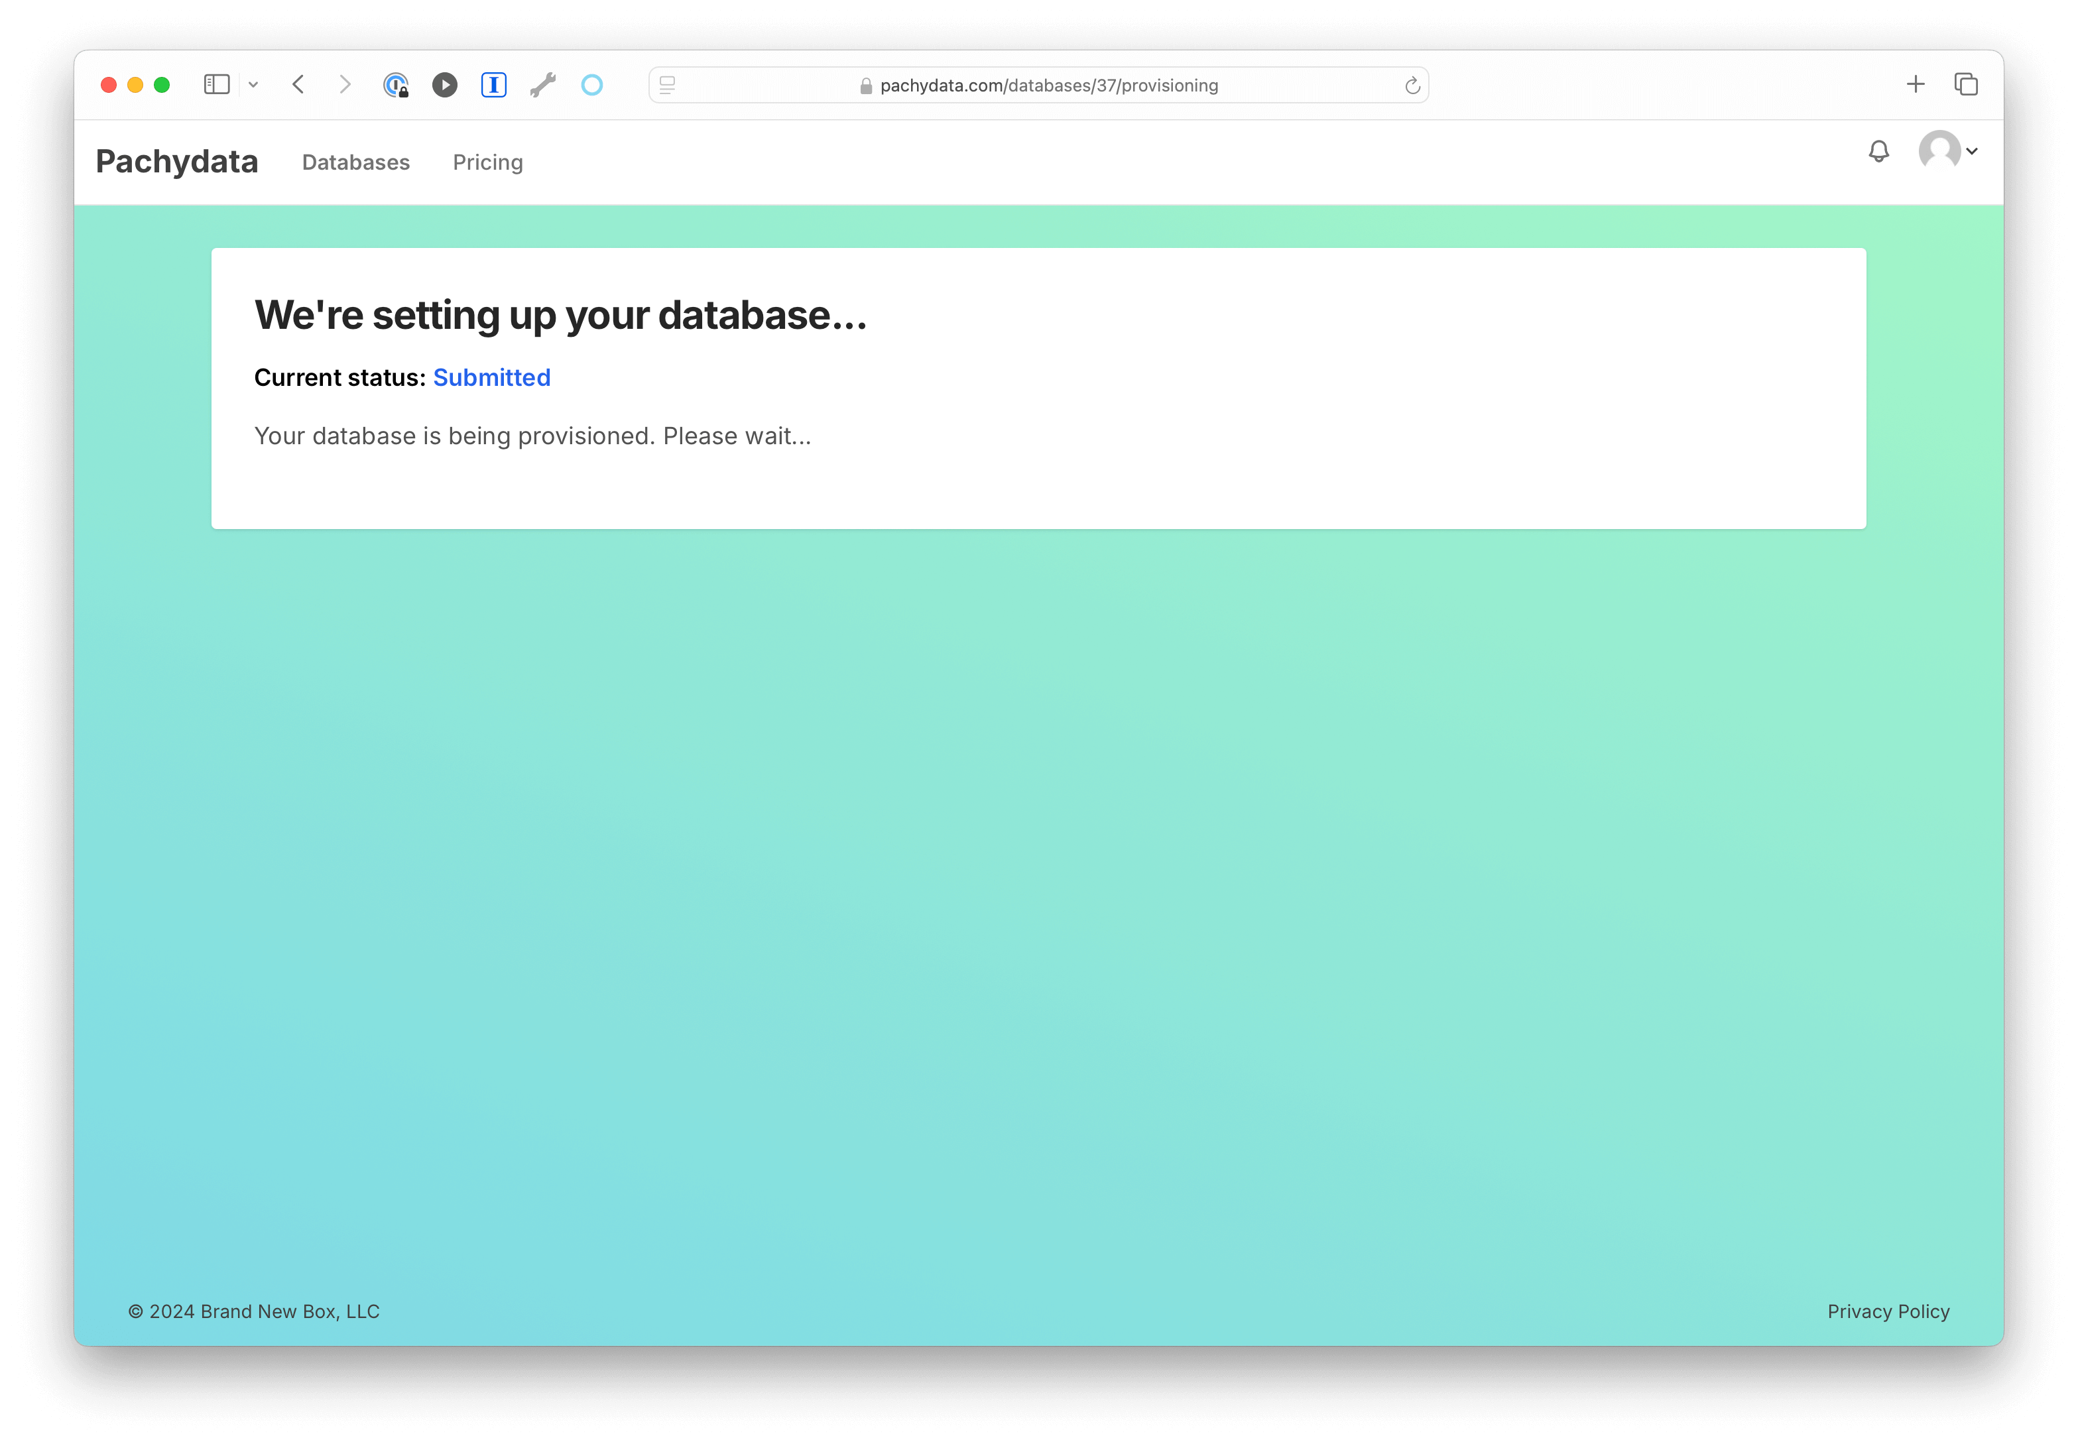Open the notifications bell
Image resolution: width=2078 pixels, height=1444 pixels.
1879,151
